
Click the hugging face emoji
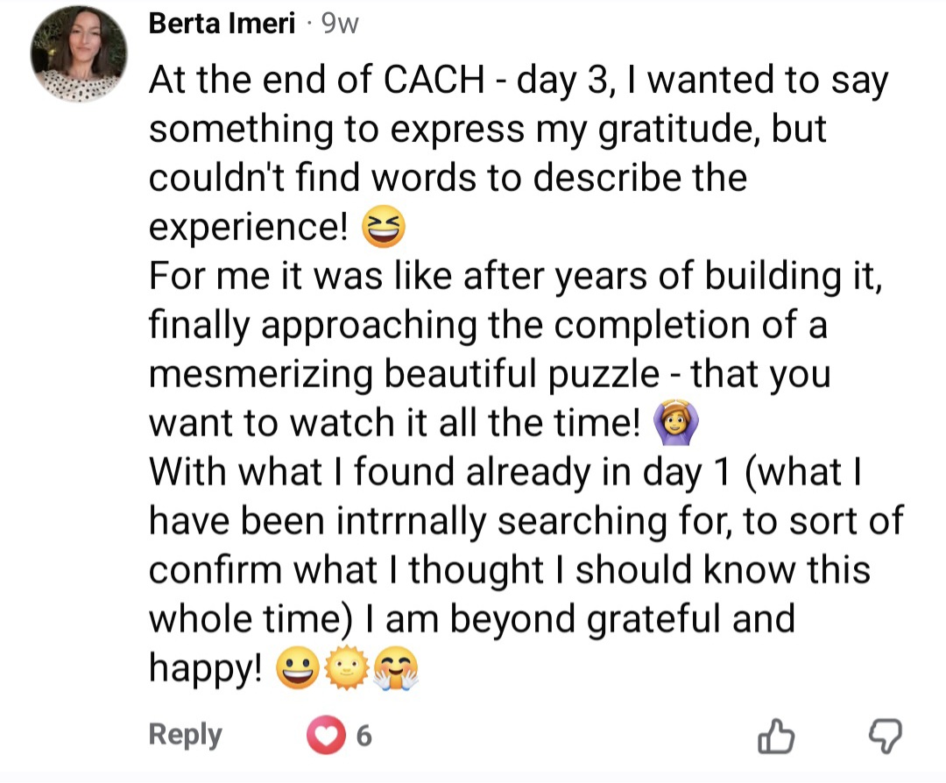coord(395,670)
